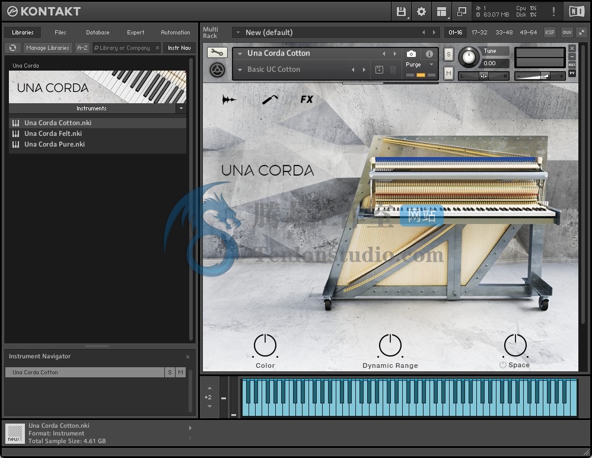Click the A-Z sort button

[x=82, y=48]
